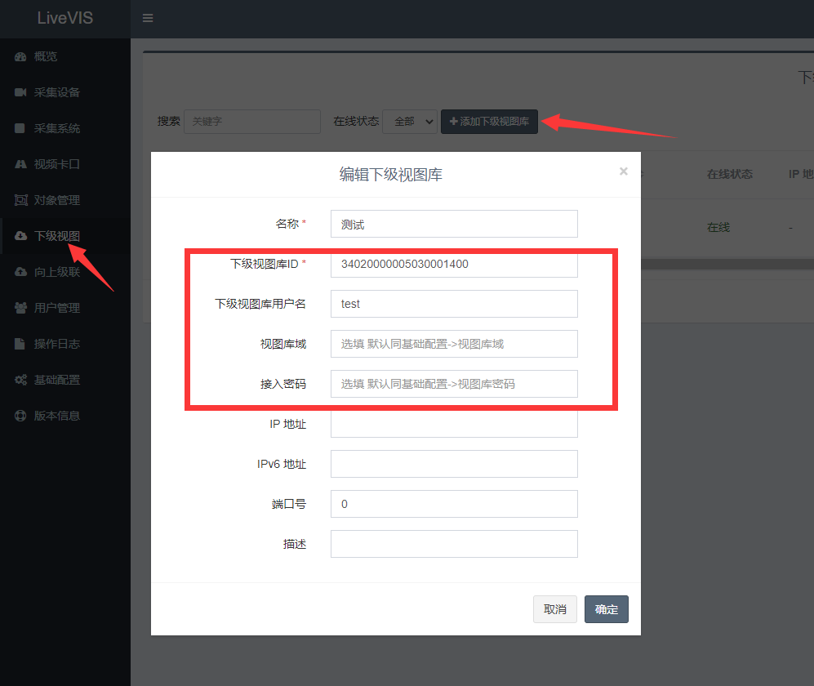Focus the 描述 input field
The image size is (814, 686).
click(454, 544)
